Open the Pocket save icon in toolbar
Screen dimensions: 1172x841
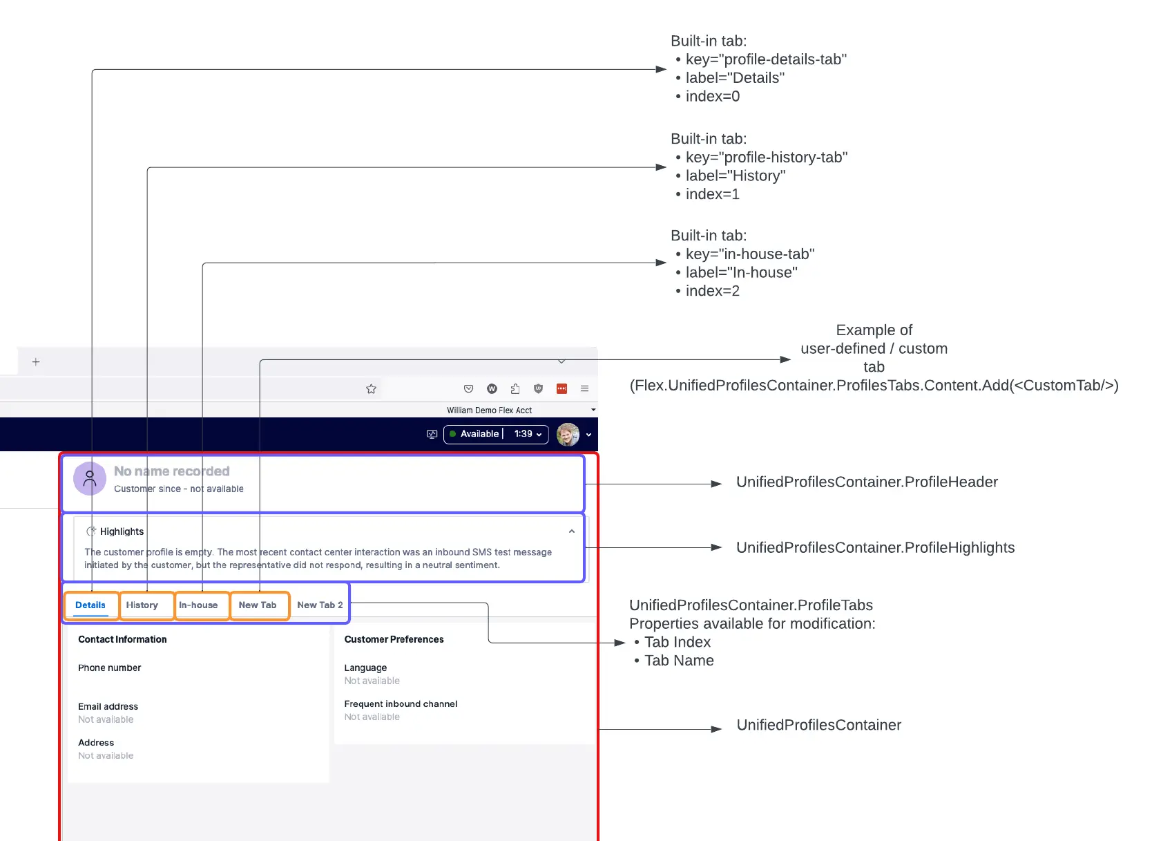tap(468, 389)
